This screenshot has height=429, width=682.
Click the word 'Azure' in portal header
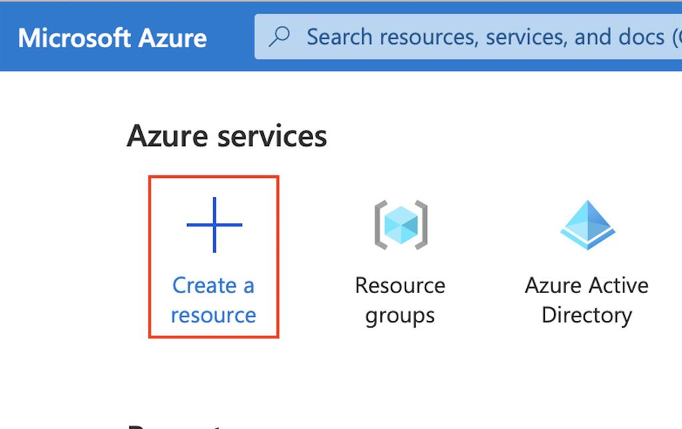(172, 38)
